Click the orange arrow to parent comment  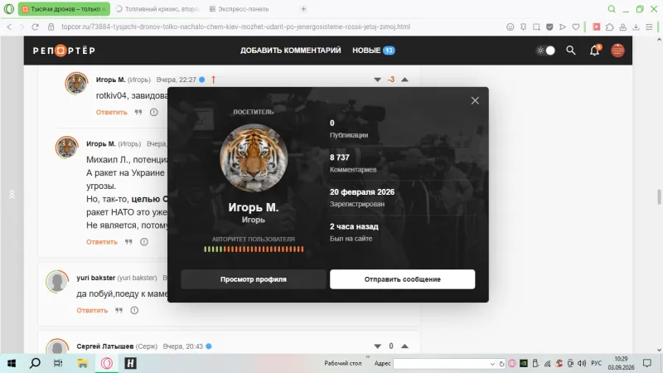pos(214,80)
